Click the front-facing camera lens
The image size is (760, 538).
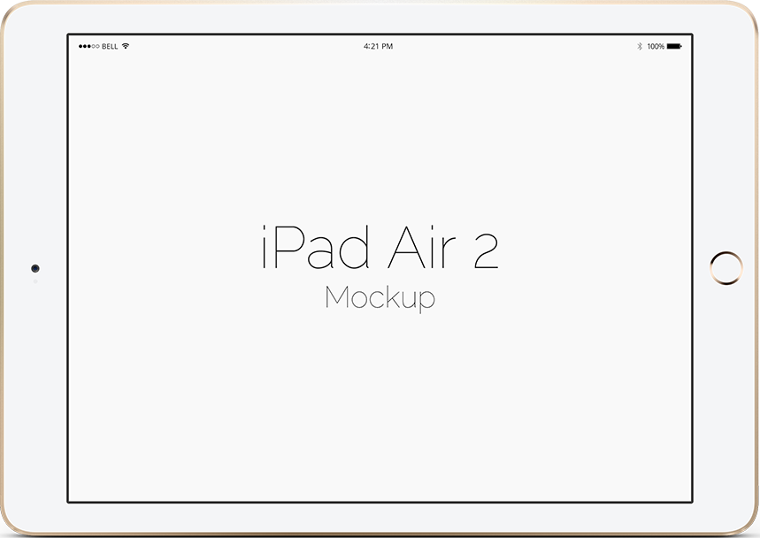coord(35,268)
